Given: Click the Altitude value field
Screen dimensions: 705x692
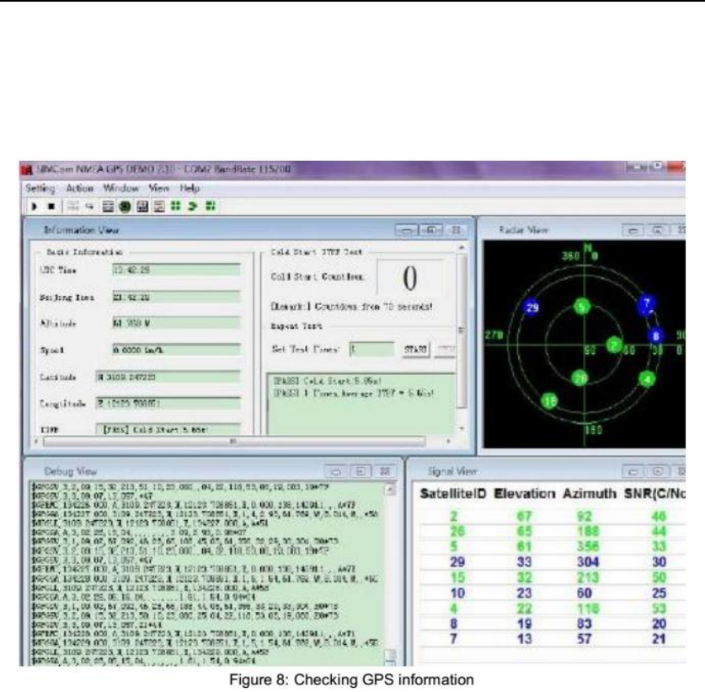Looking at the screenshot, I should (x=176, y=323).
